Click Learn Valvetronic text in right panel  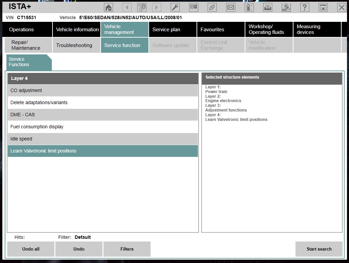tap(236, 120)
